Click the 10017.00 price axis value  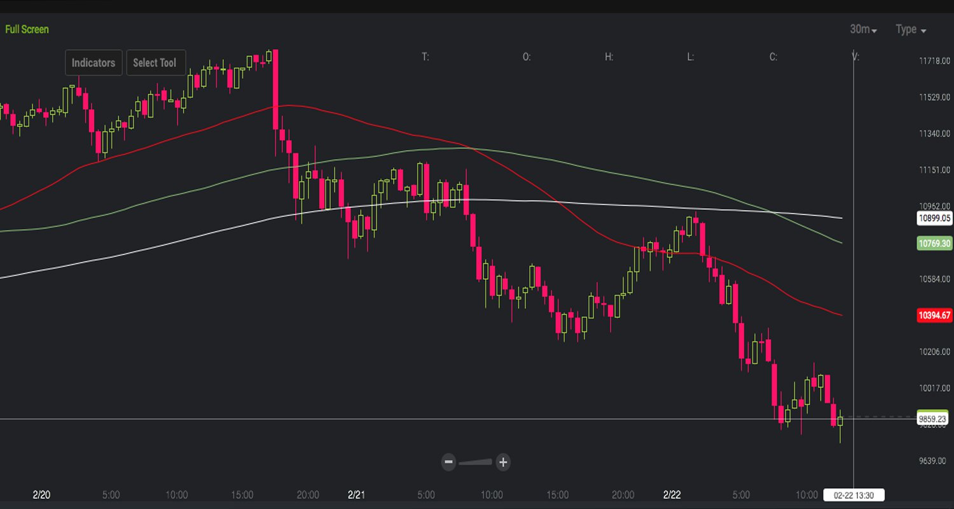coord(934,388)
